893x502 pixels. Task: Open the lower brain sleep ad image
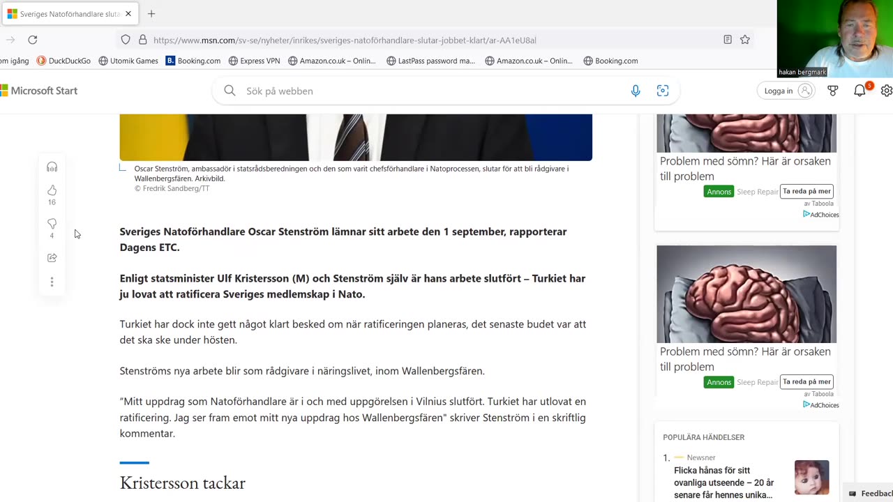coord(746,294)
